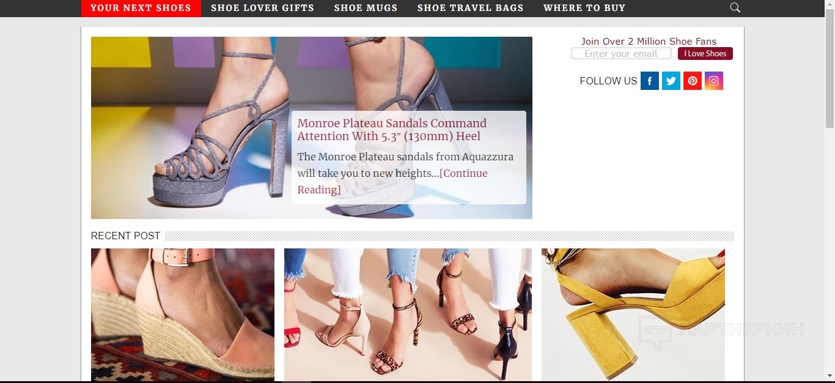The width and height of the screenshot is (835, 383).
Task: Open the Pinterest follow icon
Action: (693, 81)
